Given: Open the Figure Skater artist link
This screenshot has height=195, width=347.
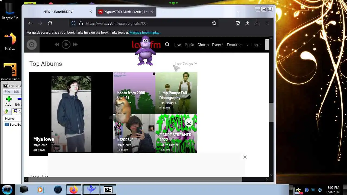Looking at the screenshot, I should tap(169, 145).
